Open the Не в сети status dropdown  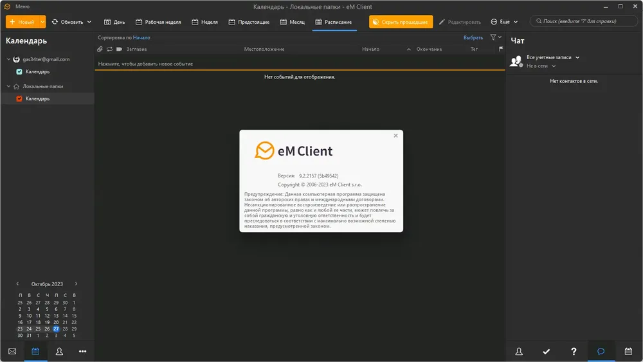(541, 66)
